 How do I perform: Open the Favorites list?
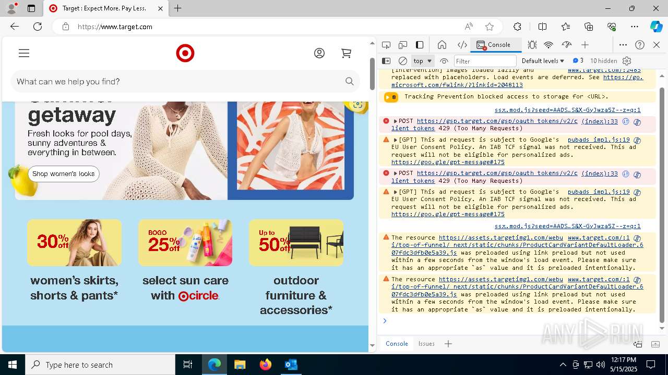coord(566,27)
